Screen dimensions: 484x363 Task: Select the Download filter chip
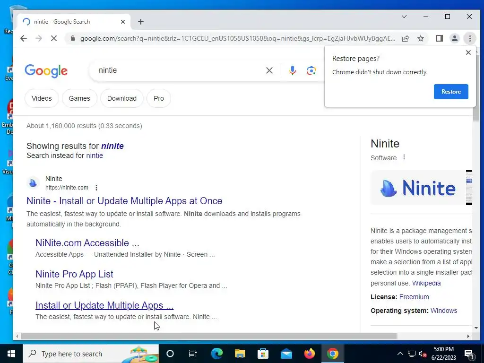(121, 98)
